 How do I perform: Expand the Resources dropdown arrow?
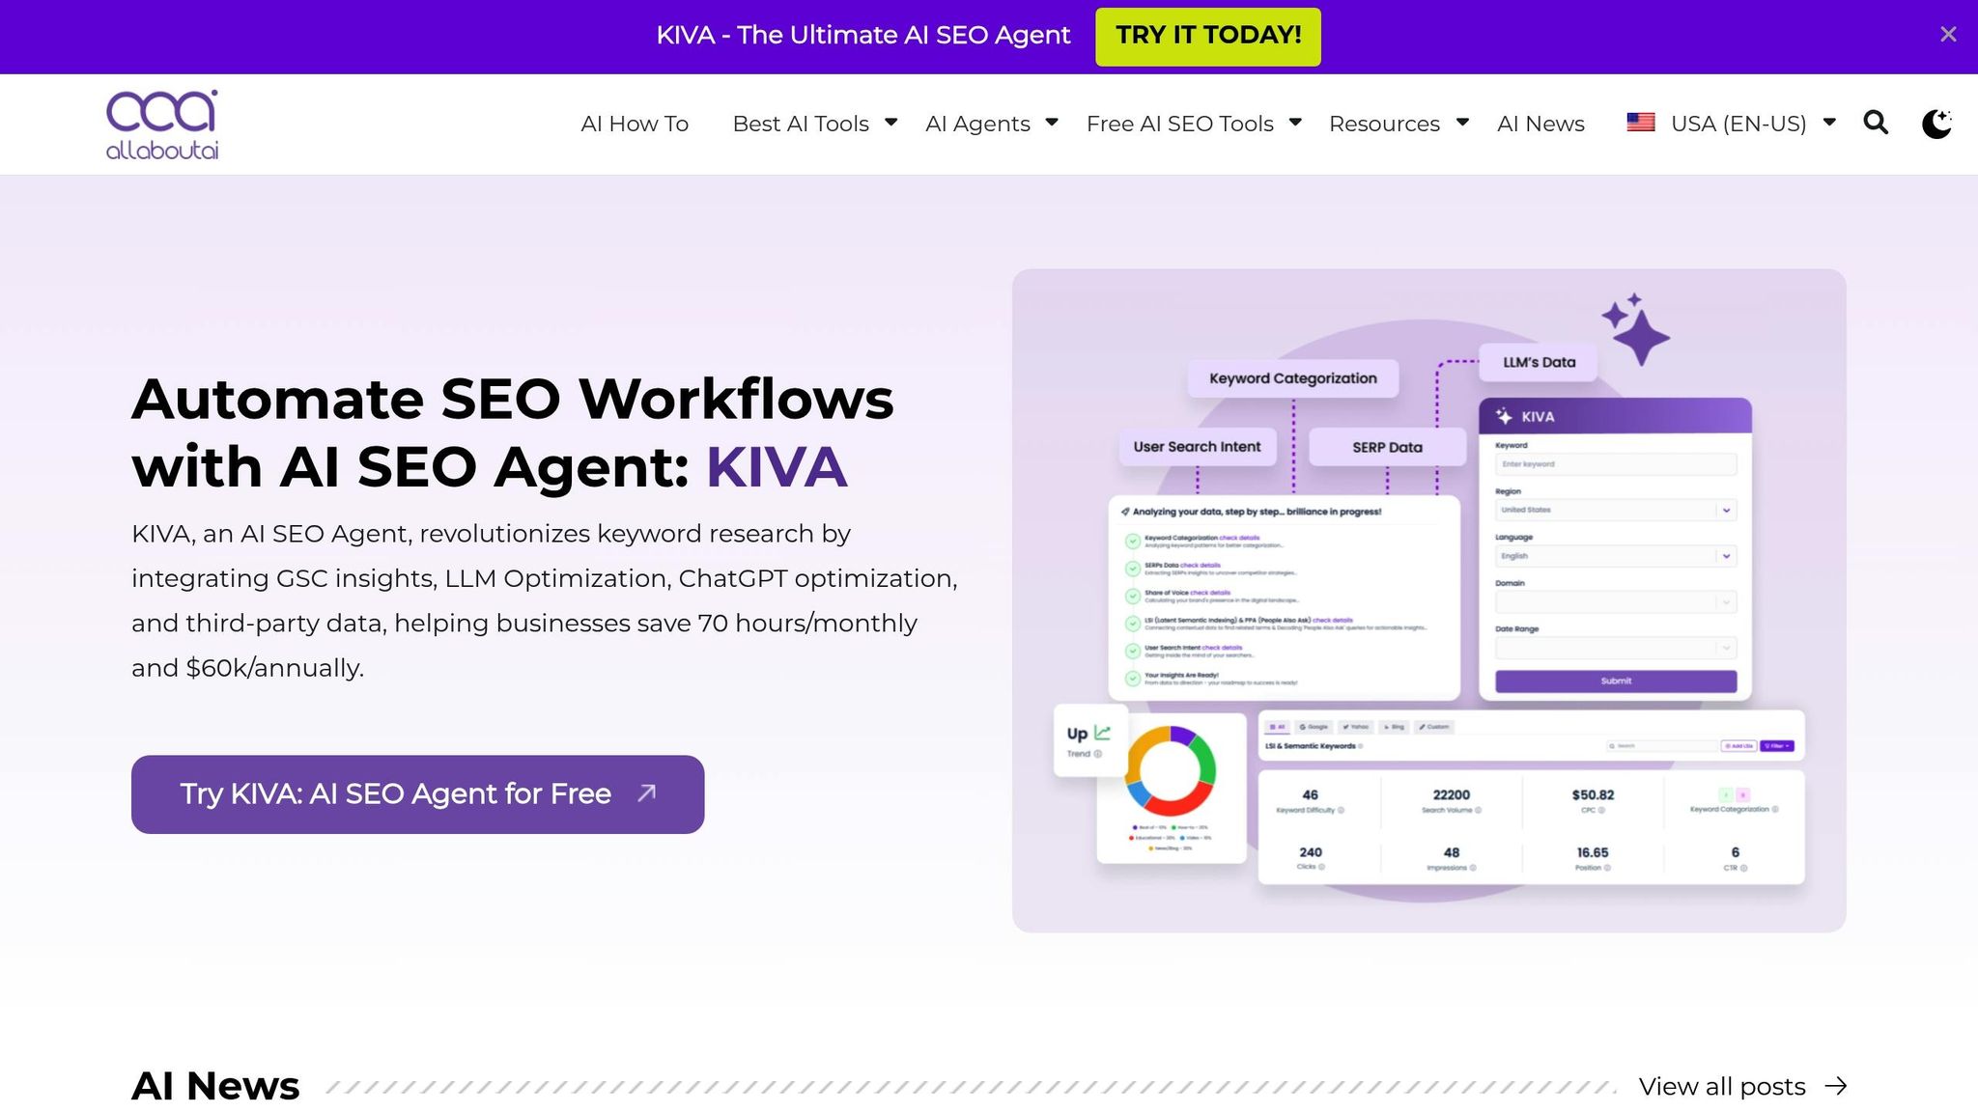pos(1462,122)
